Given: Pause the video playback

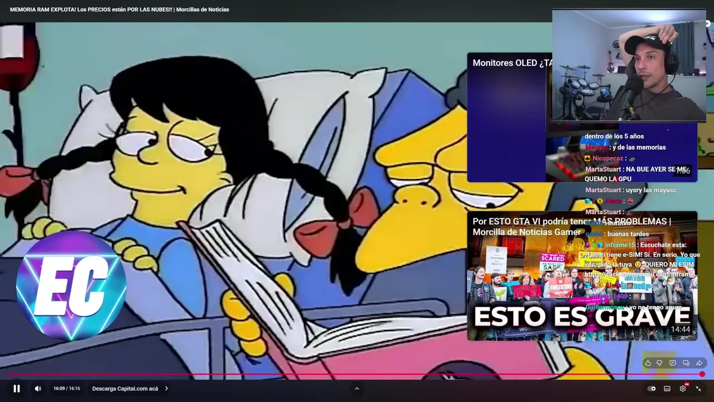Looking at the screenshot, I should coord(17,389).
